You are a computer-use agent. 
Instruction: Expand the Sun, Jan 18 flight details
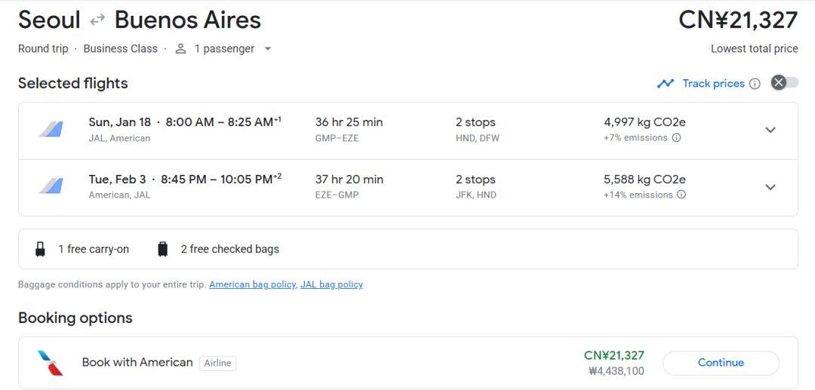pyautogui.click(x=770, y=130)
